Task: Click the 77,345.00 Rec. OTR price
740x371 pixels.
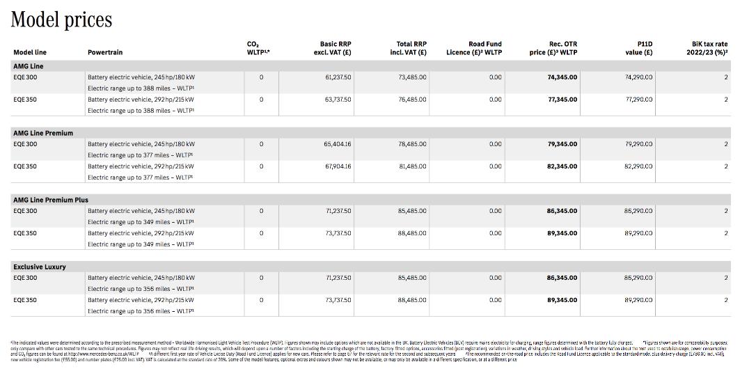Action: [562, 100]
